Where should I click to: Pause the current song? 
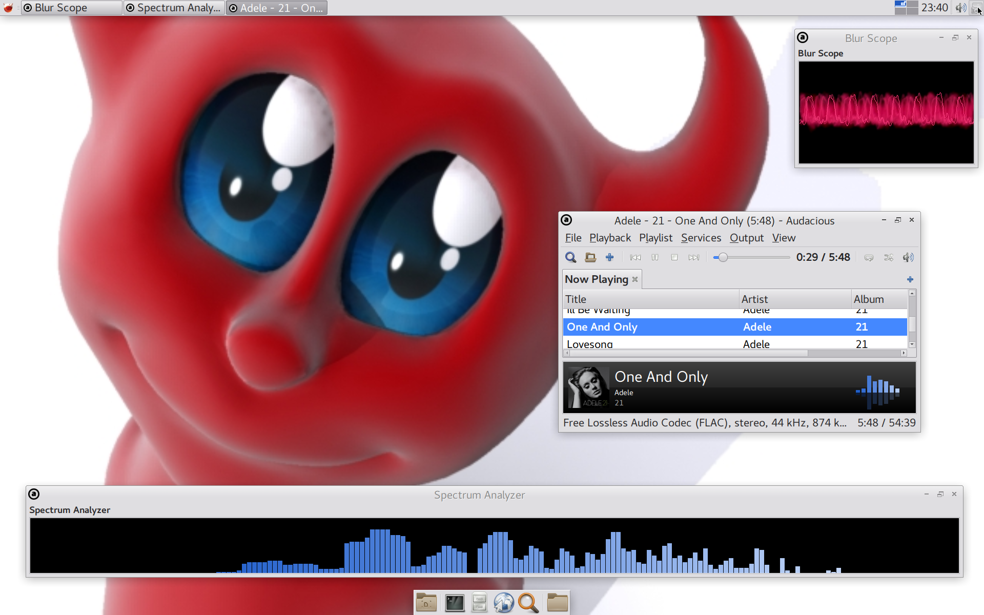[655, 257]
